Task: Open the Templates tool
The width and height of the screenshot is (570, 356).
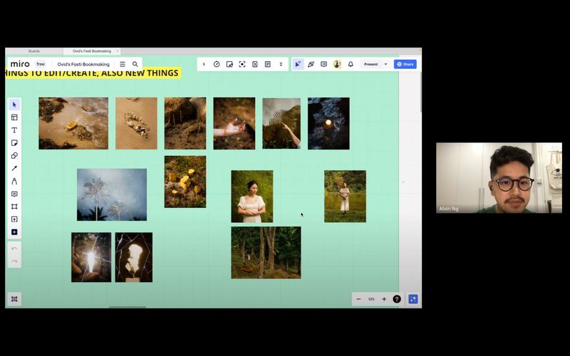Action: (x=14, y=117)
